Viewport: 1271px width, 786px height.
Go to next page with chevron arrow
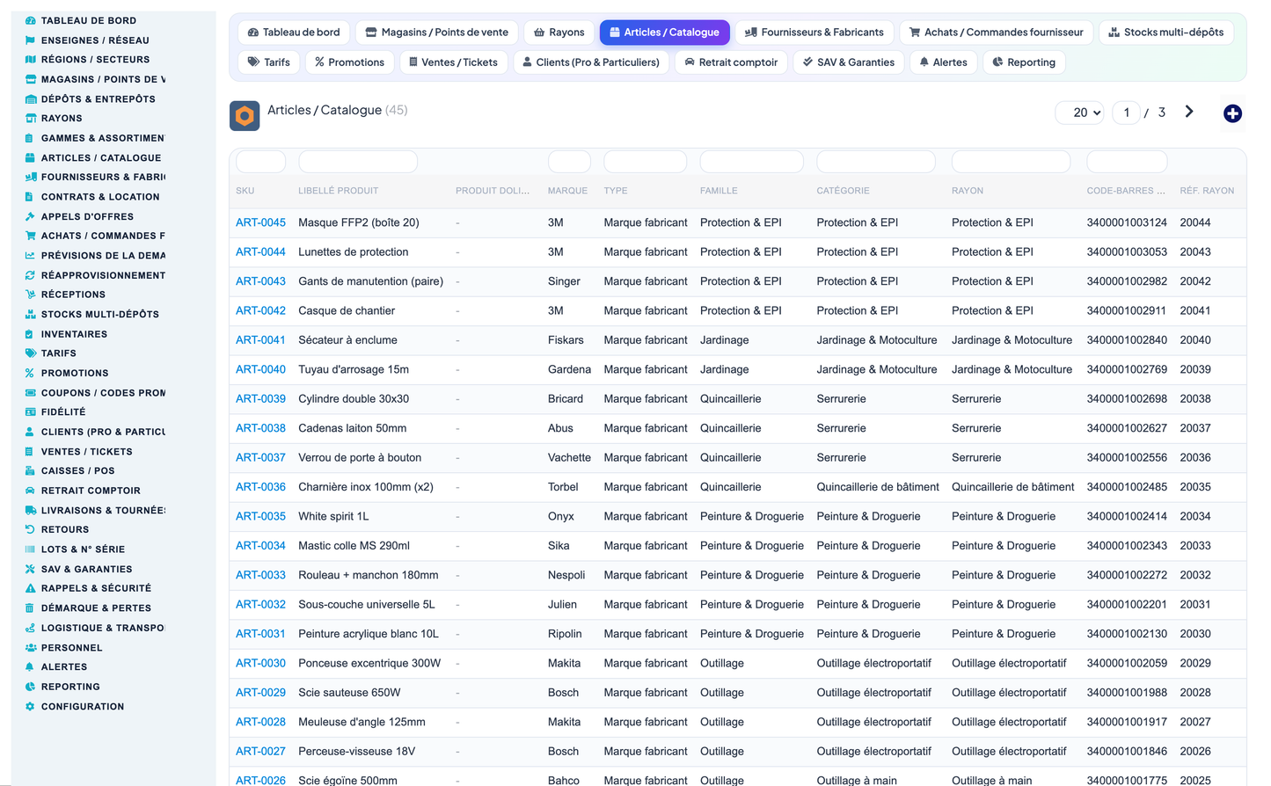pyautogui.click(x=1189, y=112)
